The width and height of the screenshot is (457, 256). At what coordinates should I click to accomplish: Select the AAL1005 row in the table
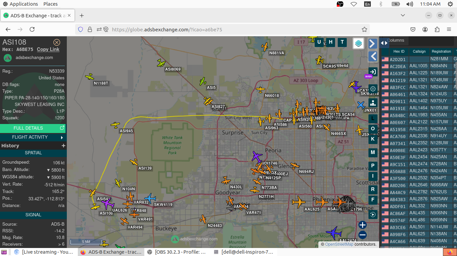(x=419, y=66)
